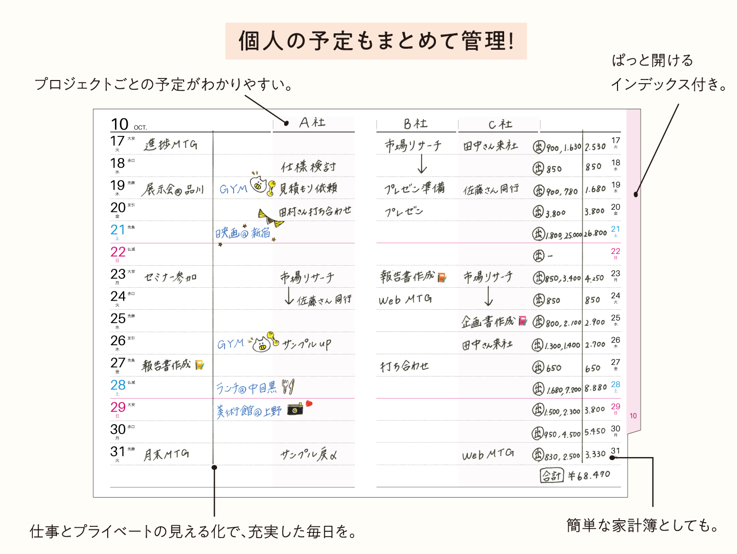Click 田中さん来社 on the 26th row
This screenshot has width=737, height=554.
point(487,344)
